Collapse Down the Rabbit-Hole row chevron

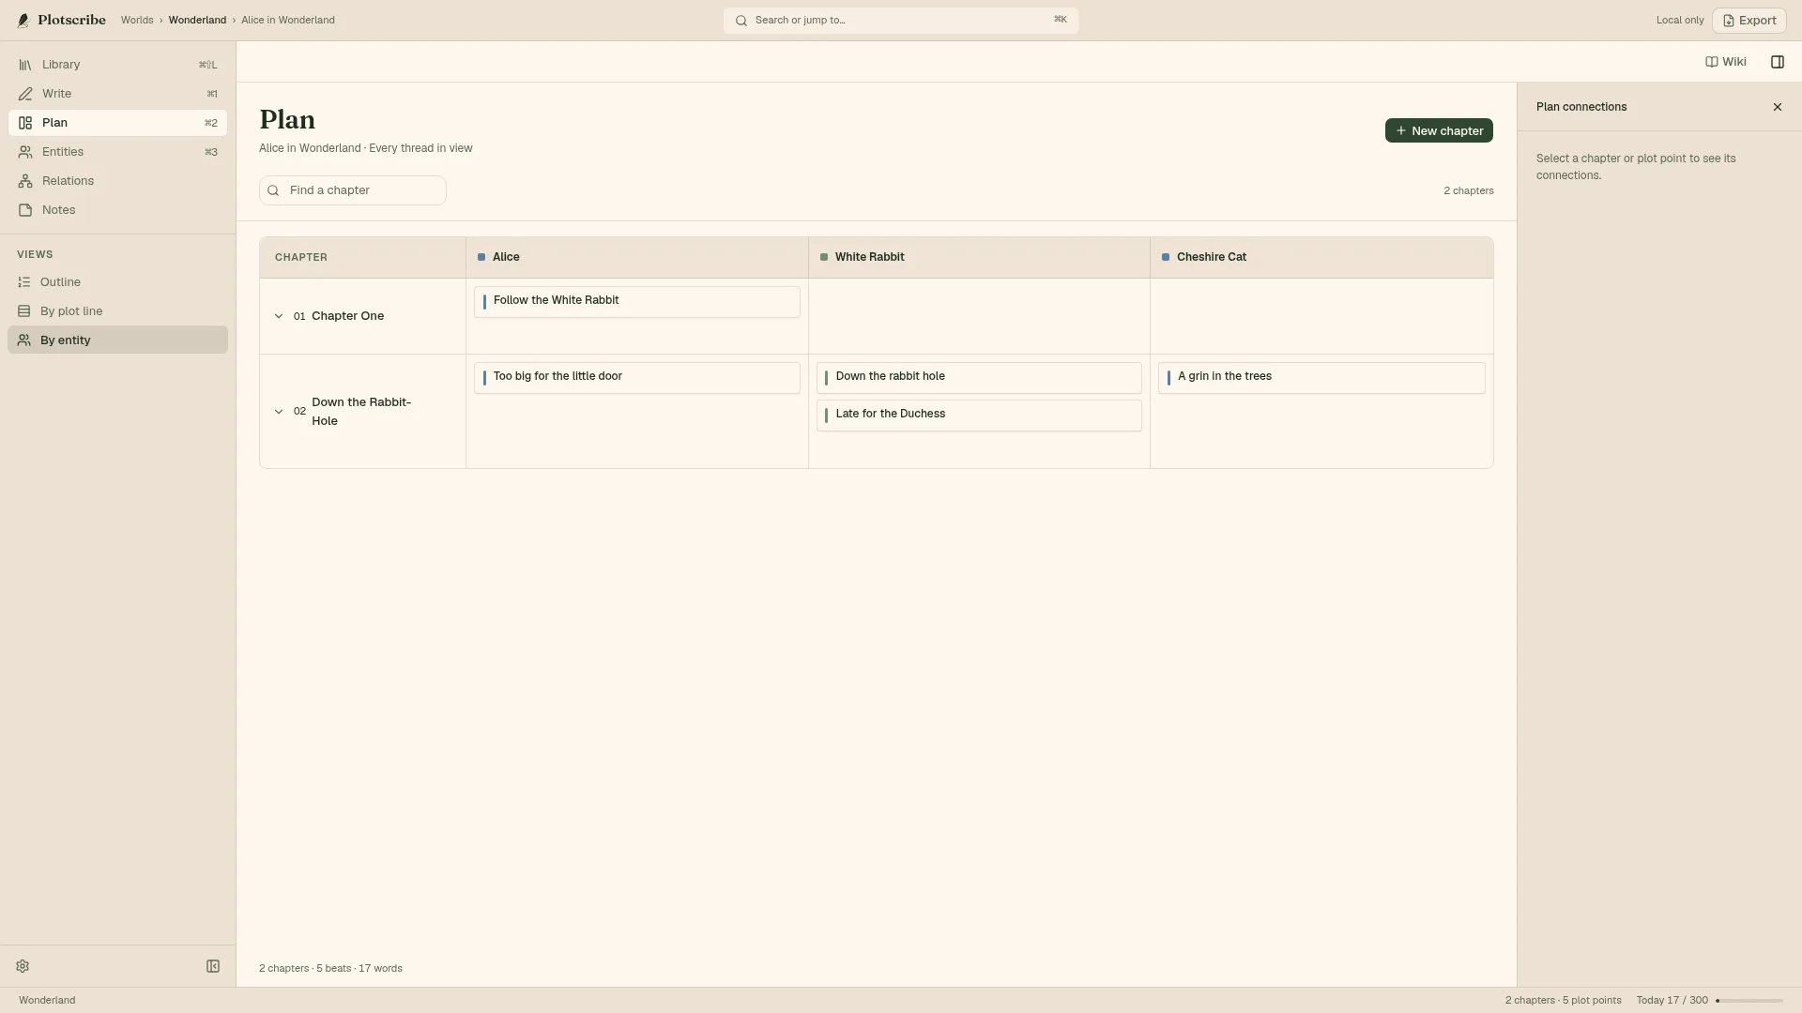[279, 411]
